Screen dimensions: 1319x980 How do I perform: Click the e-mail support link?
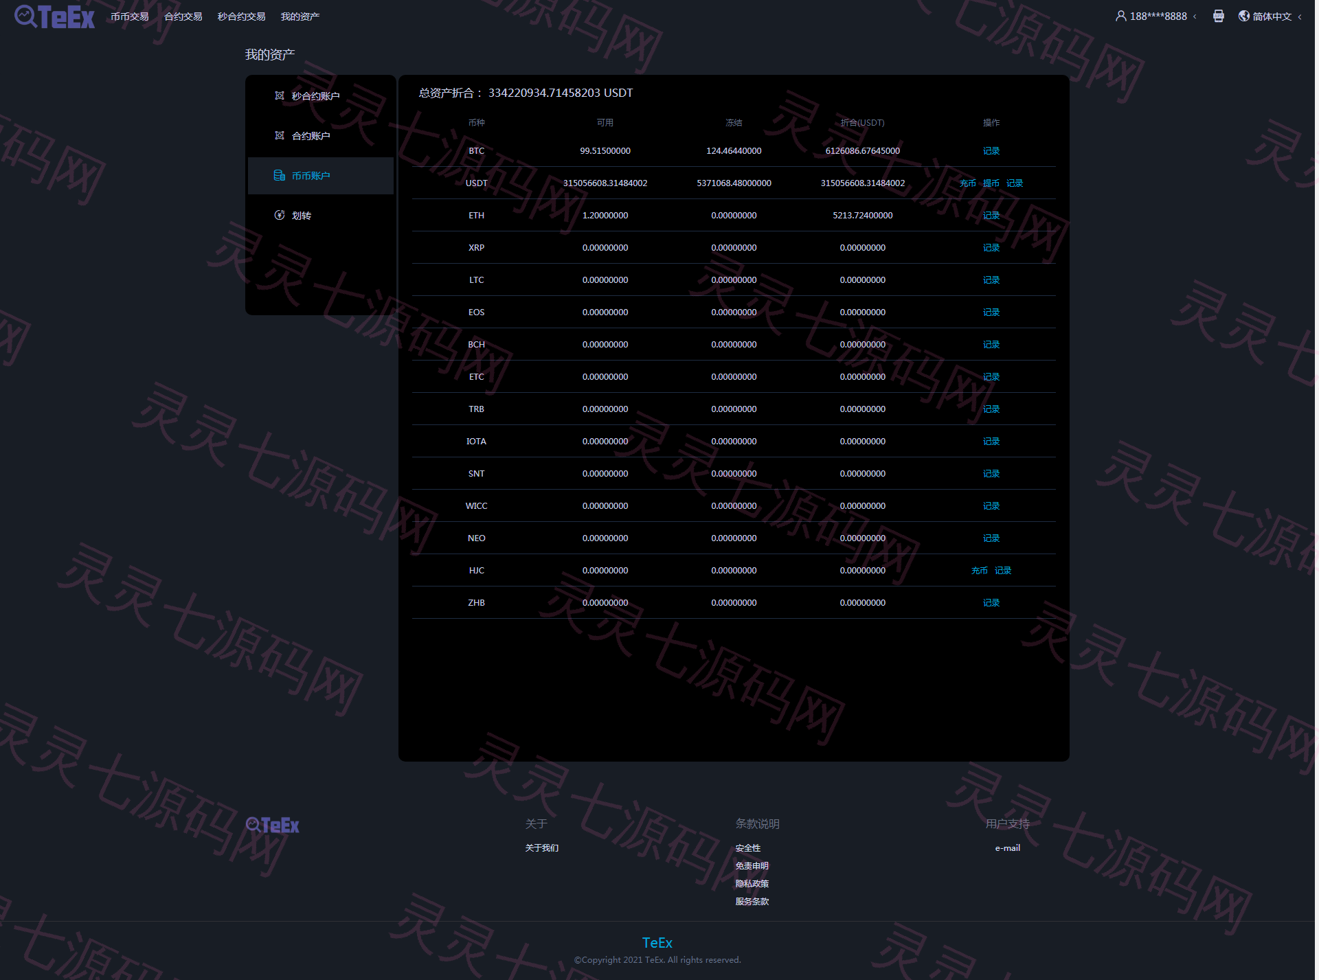coord(1007,847)
